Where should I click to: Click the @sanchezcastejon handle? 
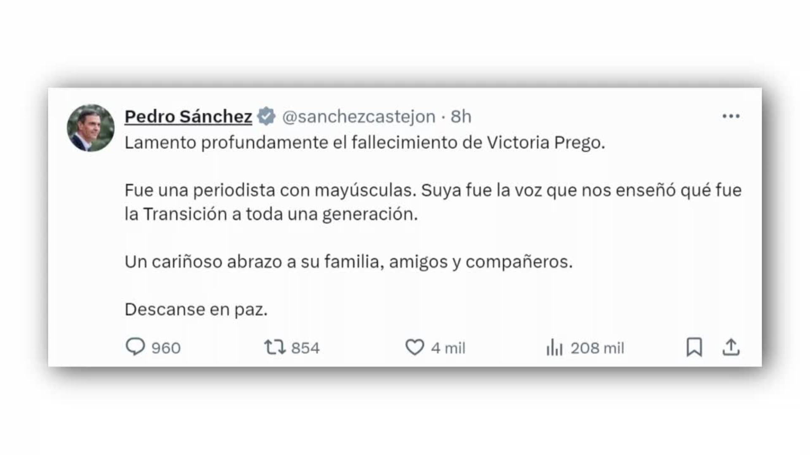(359, 117)
